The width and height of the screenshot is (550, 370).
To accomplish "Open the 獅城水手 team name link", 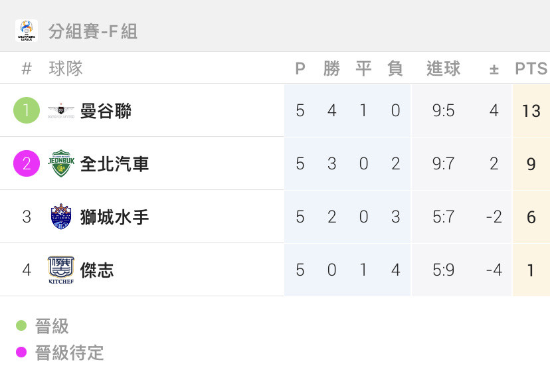I will pyautogui.click(x=114, y=217).
